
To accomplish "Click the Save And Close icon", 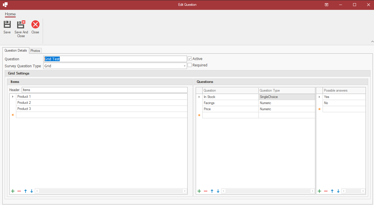I will tap(21, 24).
